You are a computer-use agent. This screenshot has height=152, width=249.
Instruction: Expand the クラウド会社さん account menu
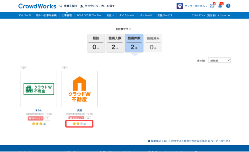[x=196, y=6]
